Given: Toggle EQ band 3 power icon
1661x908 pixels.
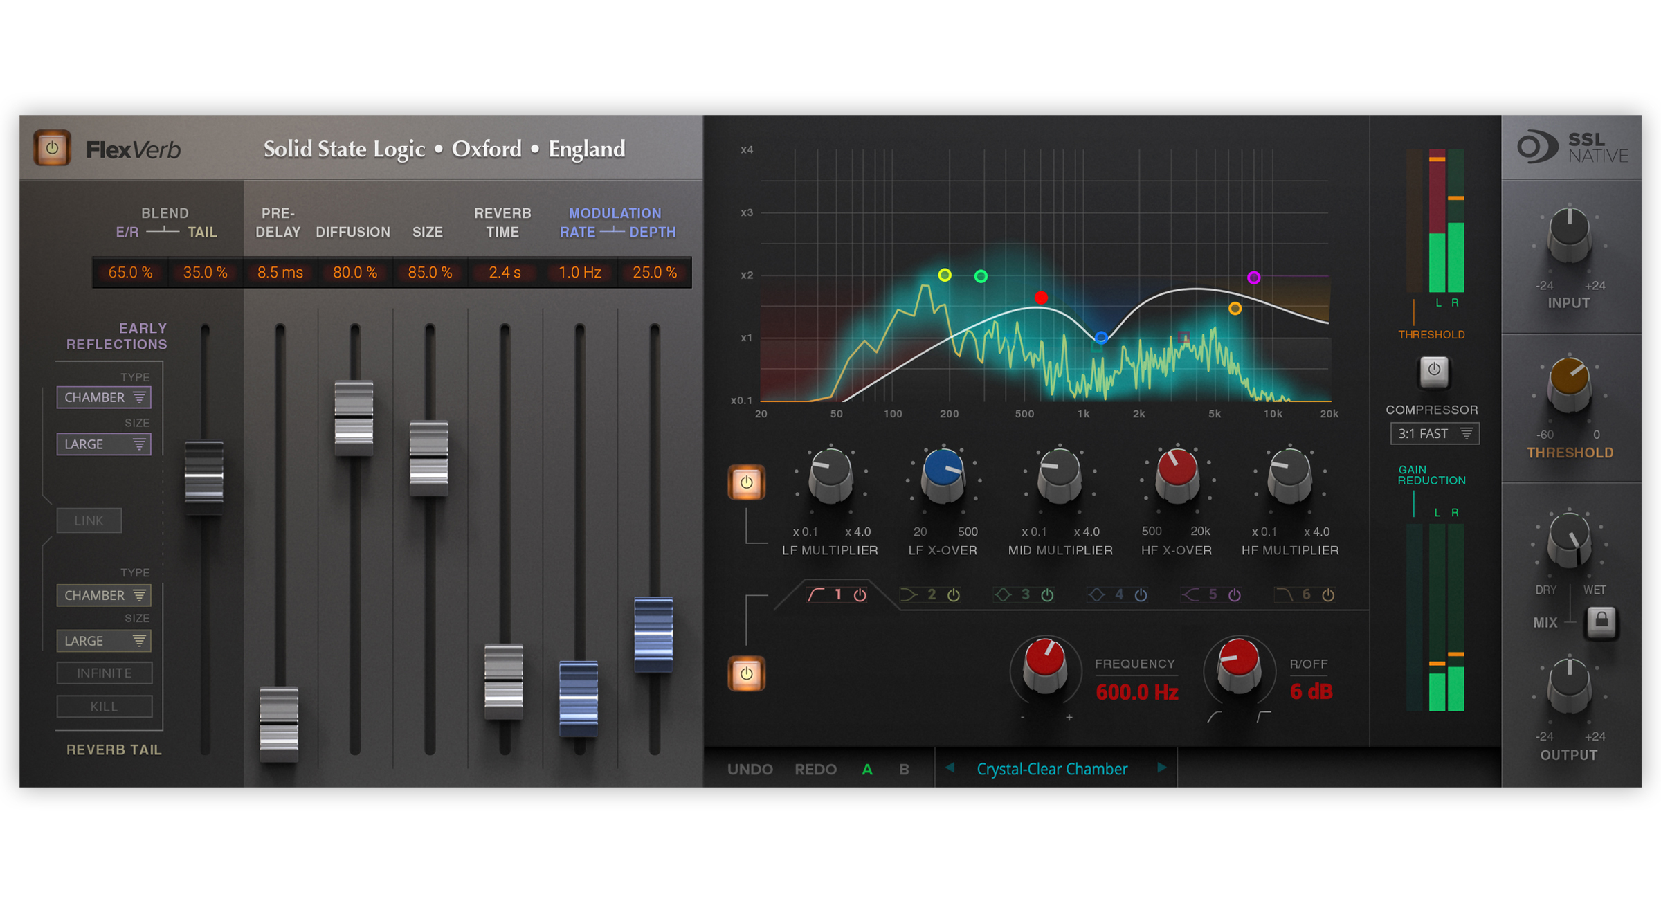Looking at the screenshot, I should (x=1047, y=595).
